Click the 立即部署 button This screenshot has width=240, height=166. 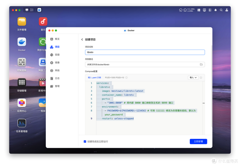pos(198,141)
